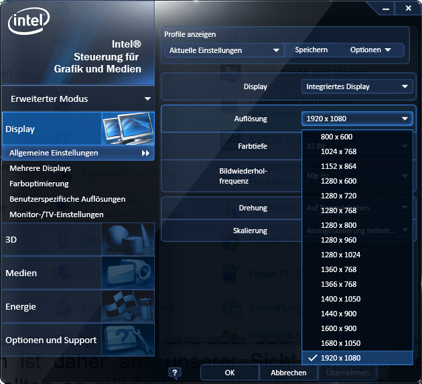Choose 1440 x 900 resolution
The height and width of the screenshot is (384, 422).
tap(357, 314)
